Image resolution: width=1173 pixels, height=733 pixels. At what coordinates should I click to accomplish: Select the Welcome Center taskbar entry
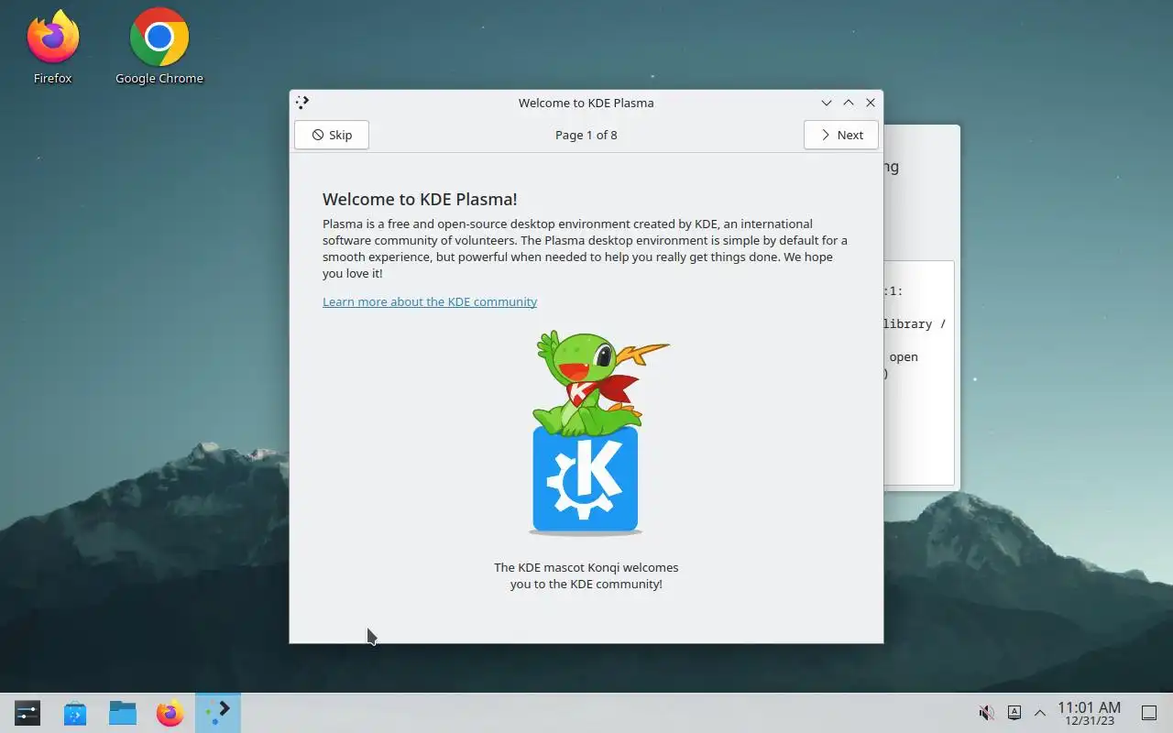(x=218, y=713)
